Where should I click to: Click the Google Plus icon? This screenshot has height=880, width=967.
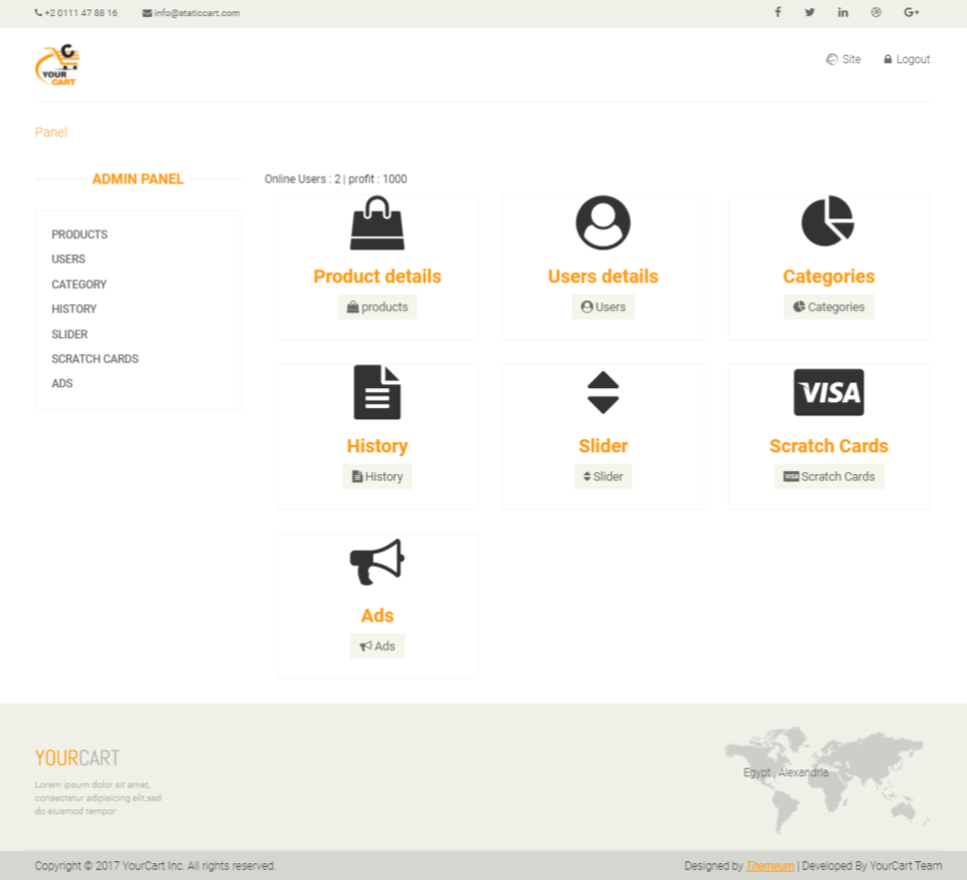[x=911, y=12]
